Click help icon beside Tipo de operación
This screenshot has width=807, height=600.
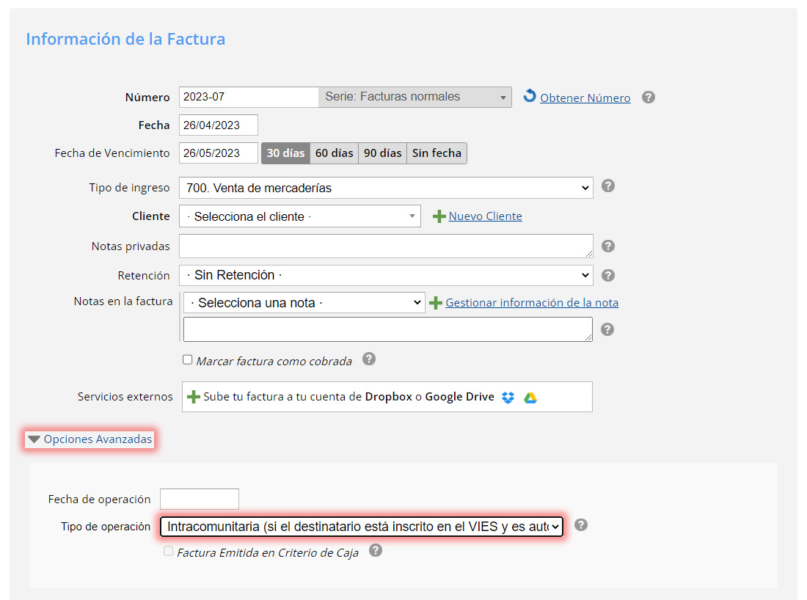tap(581, 525)
